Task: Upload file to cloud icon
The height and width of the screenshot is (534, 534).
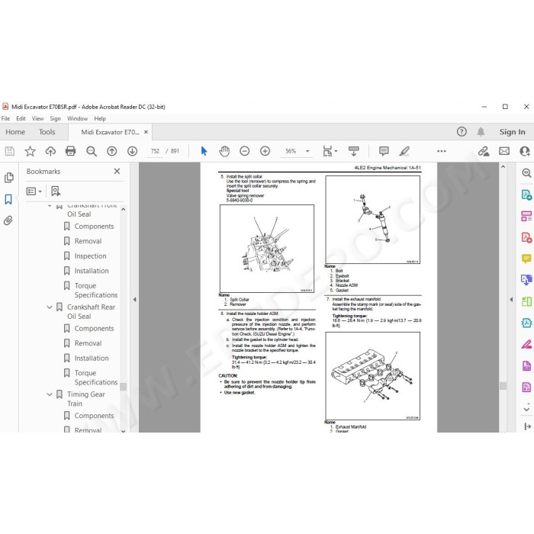Action: click(50, 151)
